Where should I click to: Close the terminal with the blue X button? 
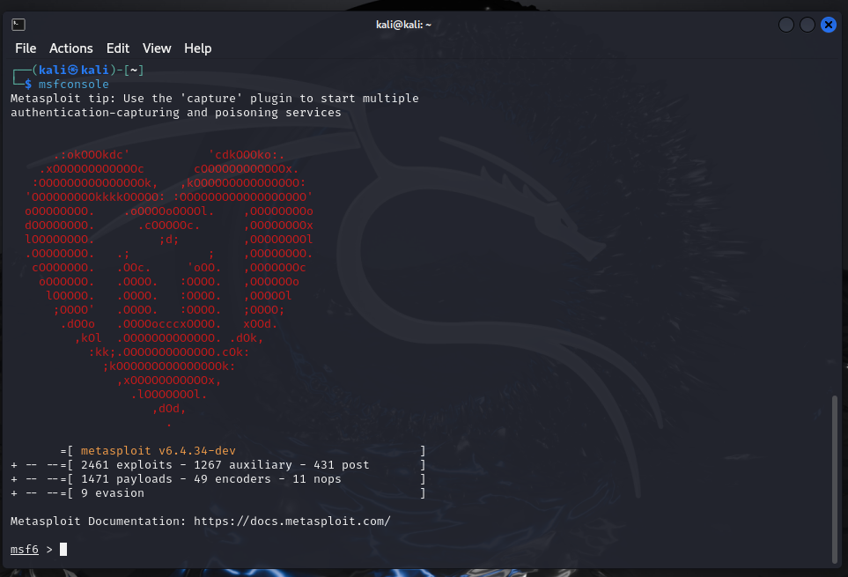click(x=828, y=25)
